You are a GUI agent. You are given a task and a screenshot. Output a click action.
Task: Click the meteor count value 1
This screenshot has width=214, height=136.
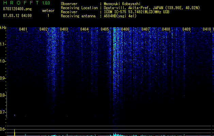[x=48, y=16]
